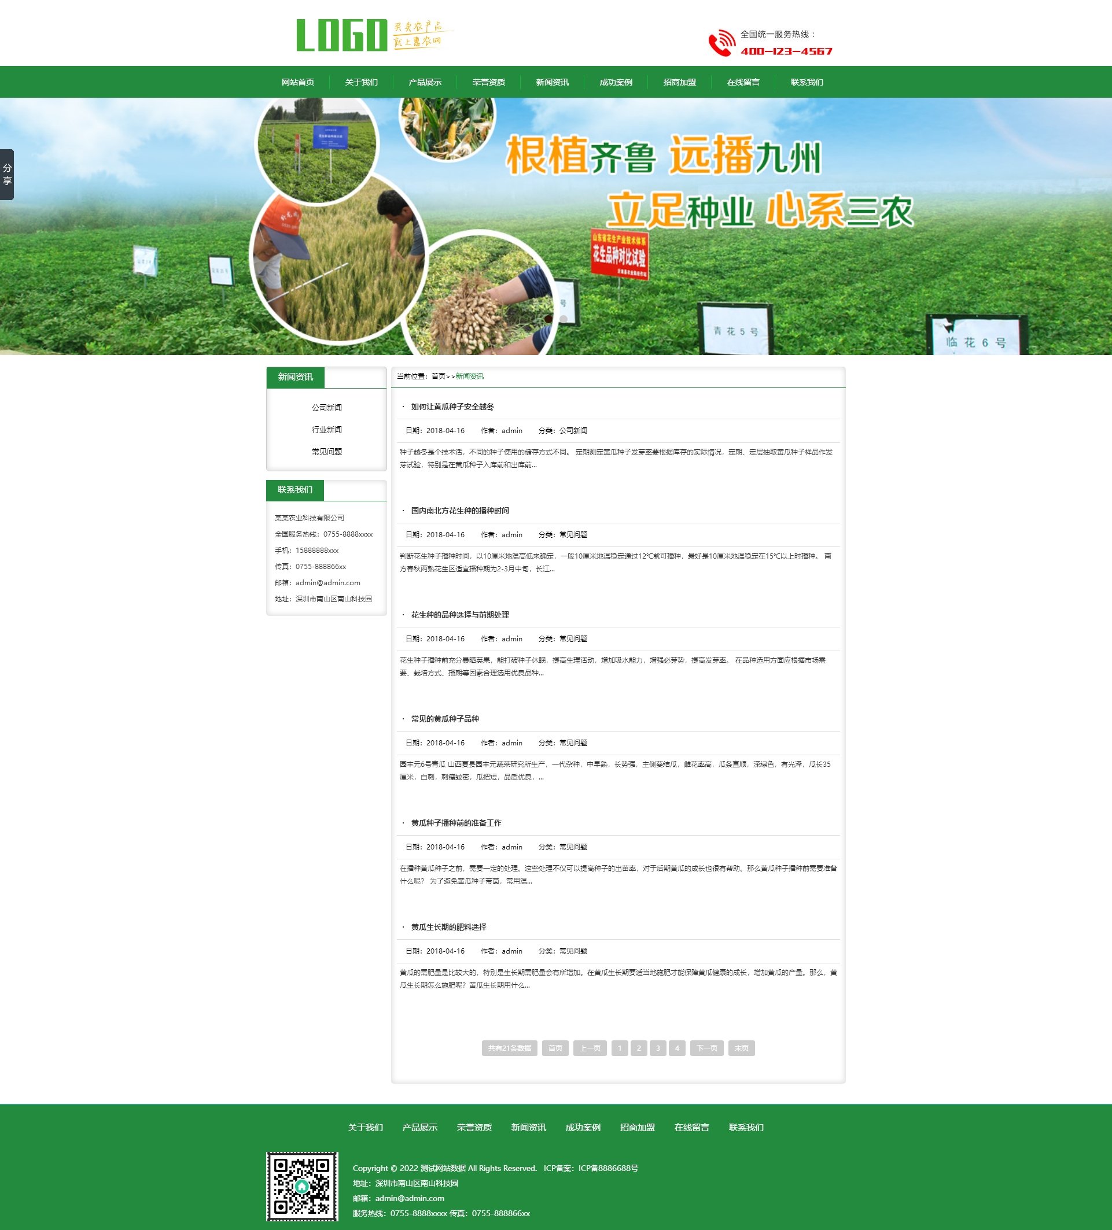Viewport: 1112px width, 1230px height.
Task: Select 新闻资讯 in the top navigation
Action: pos(552,82)
